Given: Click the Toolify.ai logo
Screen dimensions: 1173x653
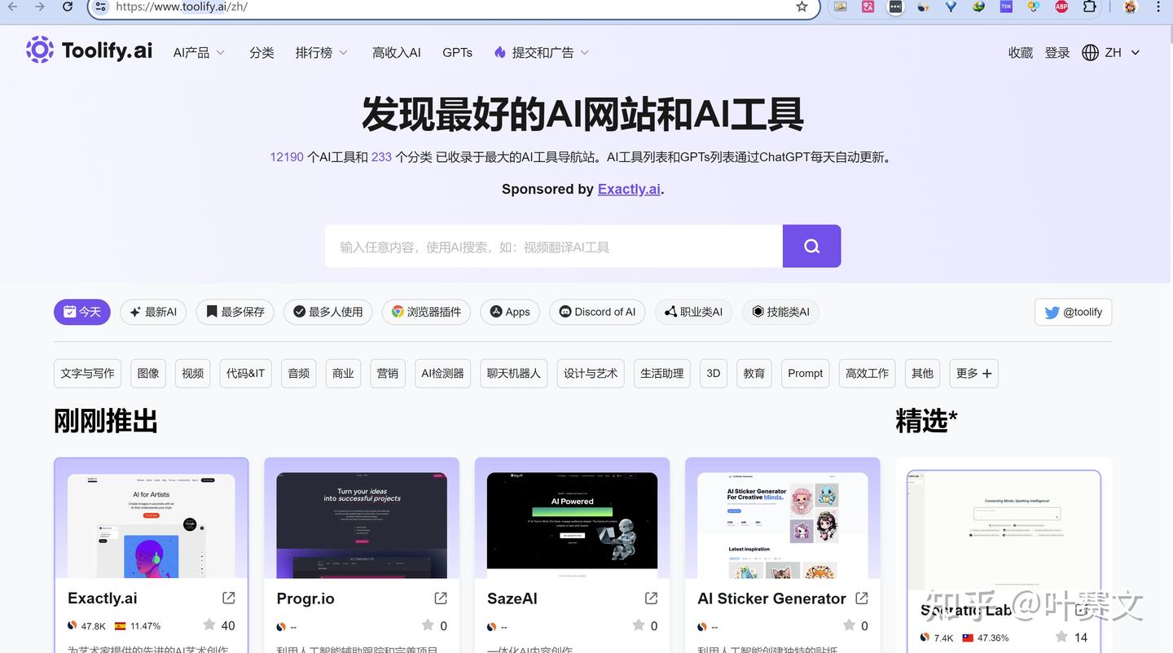Looking at the screenshot, I should coord(89,50).
